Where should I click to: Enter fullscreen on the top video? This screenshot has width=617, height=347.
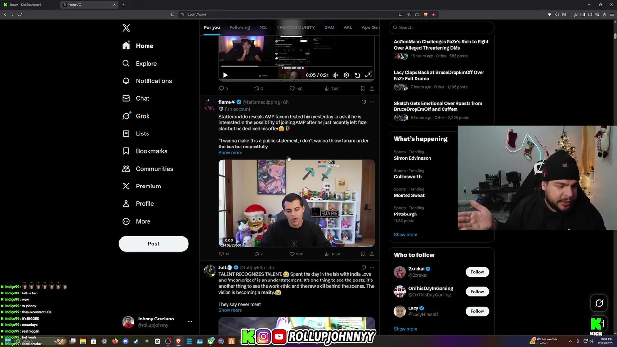pos(368,75)
